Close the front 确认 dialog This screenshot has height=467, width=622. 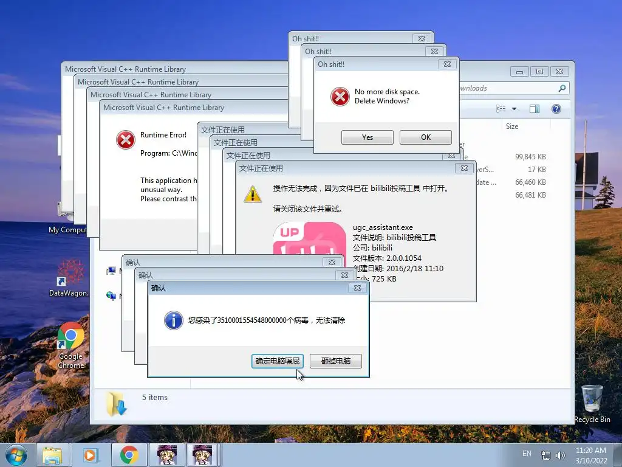tap(357, 288)
